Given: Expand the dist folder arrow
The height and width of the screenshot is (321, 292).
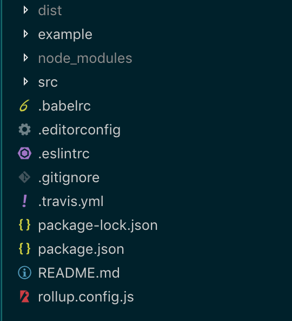Looking at the screenshot, I should pyautogui.click(x=26, y=10).
